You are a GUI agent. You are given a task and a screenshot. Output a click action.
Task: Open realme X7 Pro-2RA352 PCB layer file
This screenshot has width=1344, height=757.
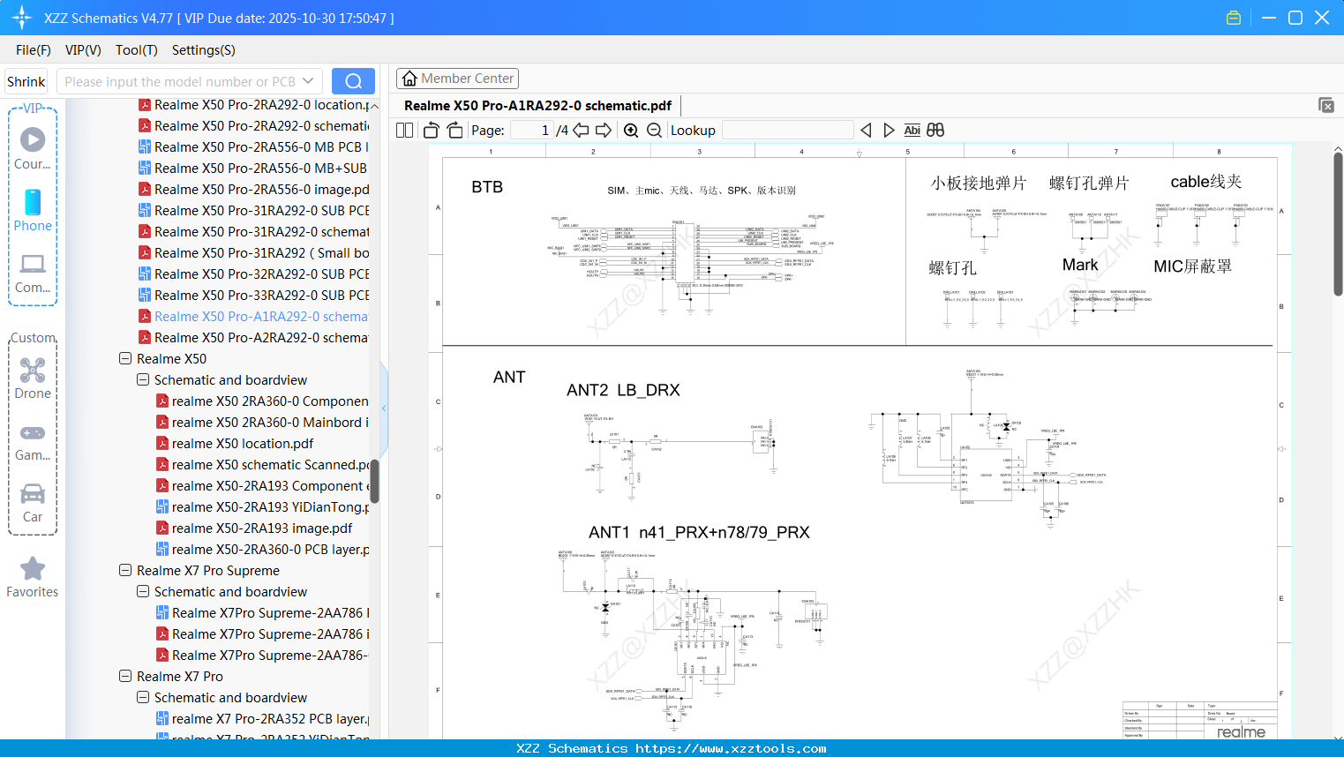coord(263,719)
